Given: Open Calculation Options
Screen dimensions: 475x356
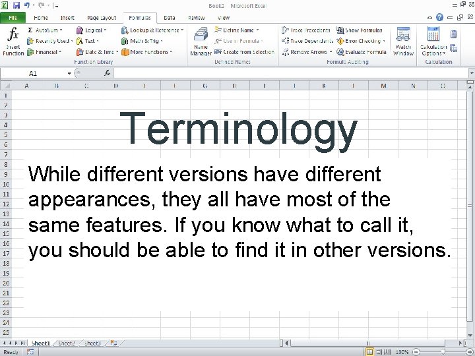Looking at the screenshot, I should (433, 41).
